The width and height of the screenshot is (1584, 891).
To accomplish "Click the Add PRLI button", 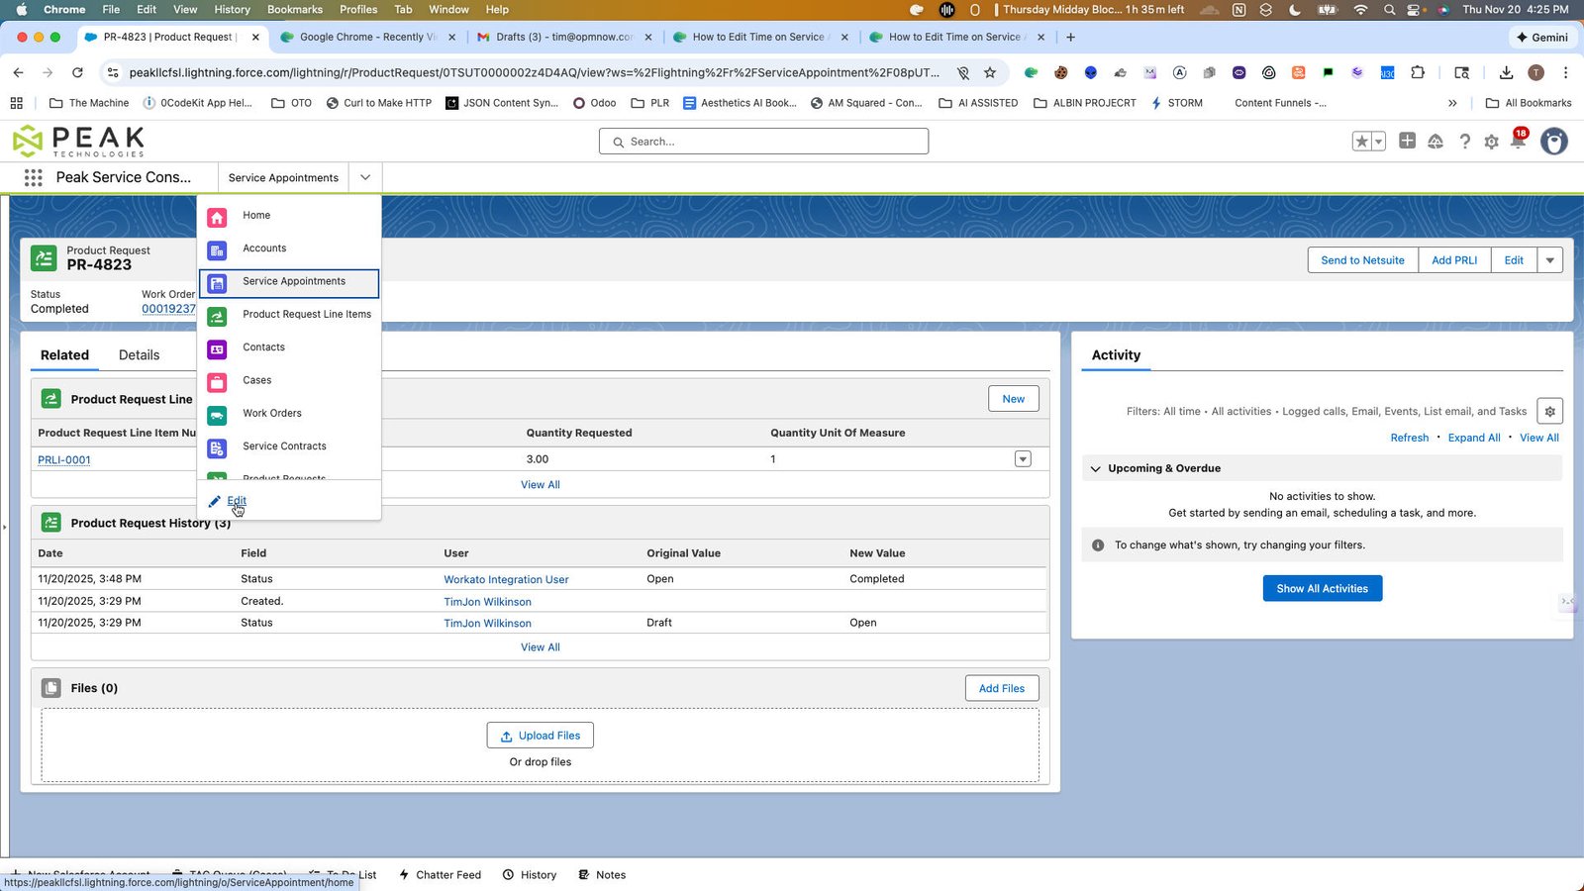I will pyautogui.click(x=1454, y=260).
